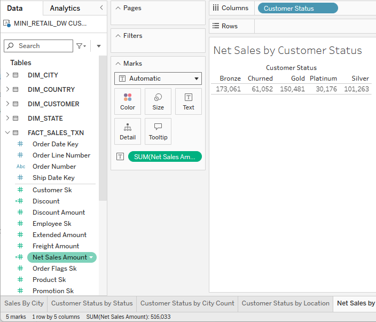This screenshot has width=376, height=322.
Task: Open the Sales By City sheet tab
Action: (24, 303)
